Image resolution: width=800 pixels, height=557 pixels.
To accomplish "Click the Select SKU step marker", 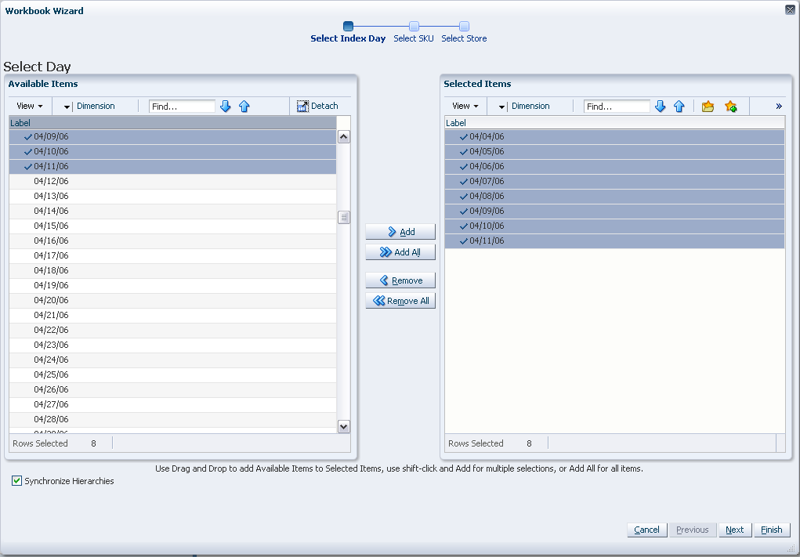I will 414,26.
